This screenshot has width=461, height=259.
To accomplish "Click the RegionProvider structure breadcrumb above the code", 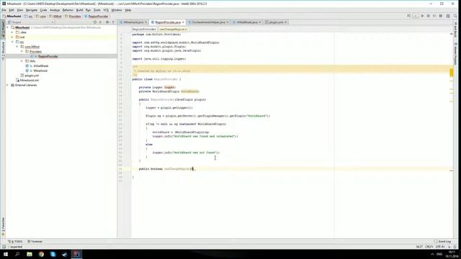I will click(144, 29).
